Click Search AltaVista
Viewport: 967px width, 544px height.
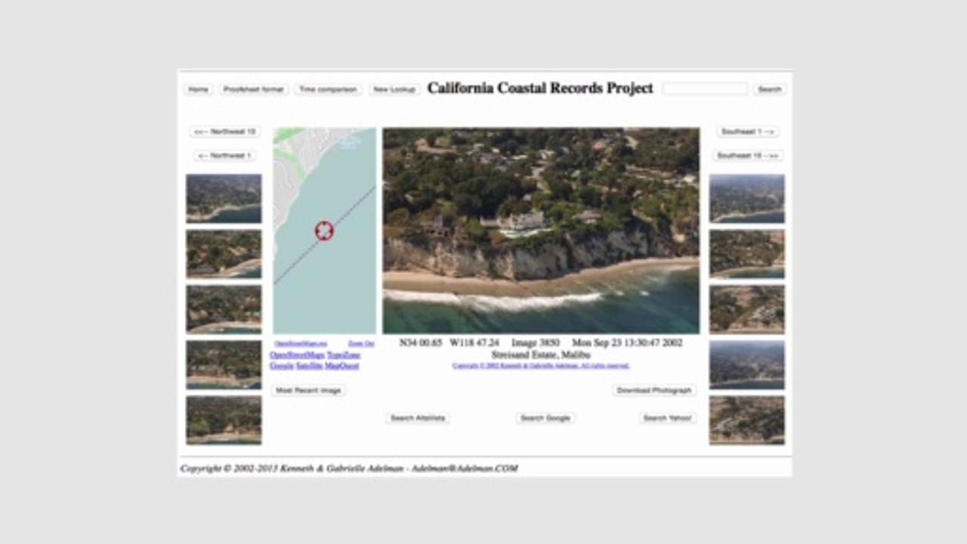point(418,418)
